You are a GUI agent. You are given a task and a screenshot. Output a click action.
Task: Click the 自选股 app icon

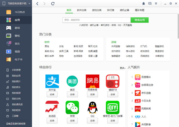tap(52, 107)
